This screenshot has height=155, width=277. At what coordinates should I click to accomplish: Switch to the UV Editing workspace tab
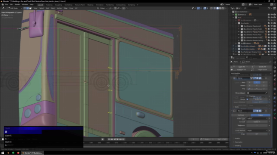(68, 5)
